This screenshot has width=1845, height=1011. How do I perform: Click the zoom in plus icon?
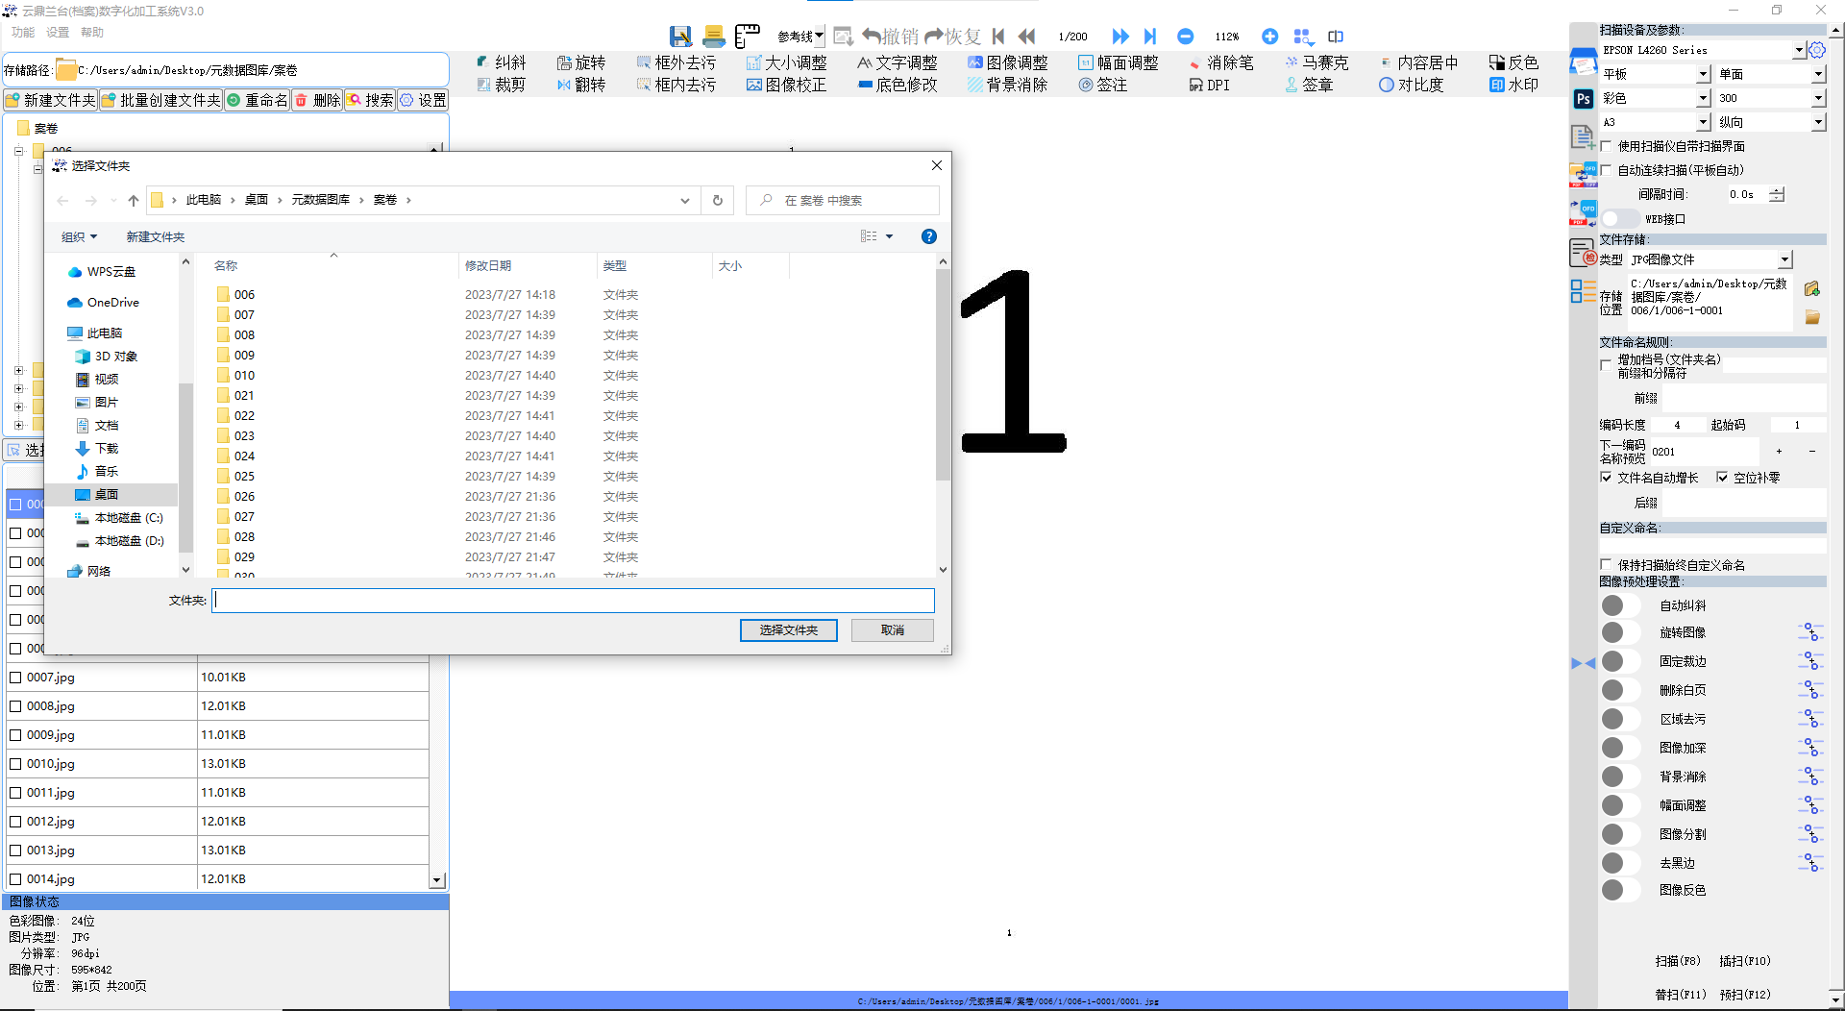pos(1269,37)
